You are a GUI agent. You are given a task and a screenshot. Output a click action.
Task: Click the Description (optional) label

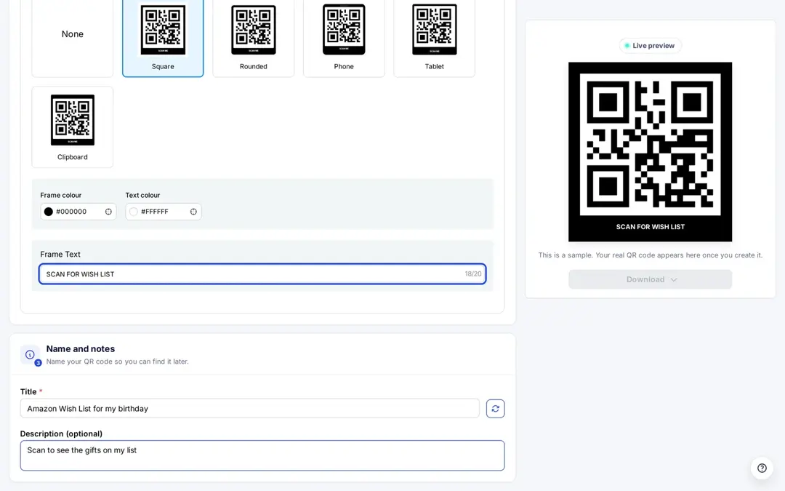click(x=61, y=434)
